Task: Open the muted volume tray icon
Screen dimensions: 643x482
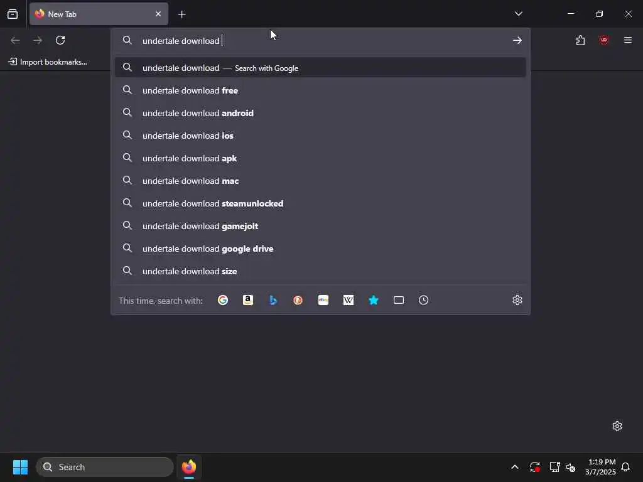Action: tap(571, 467)
